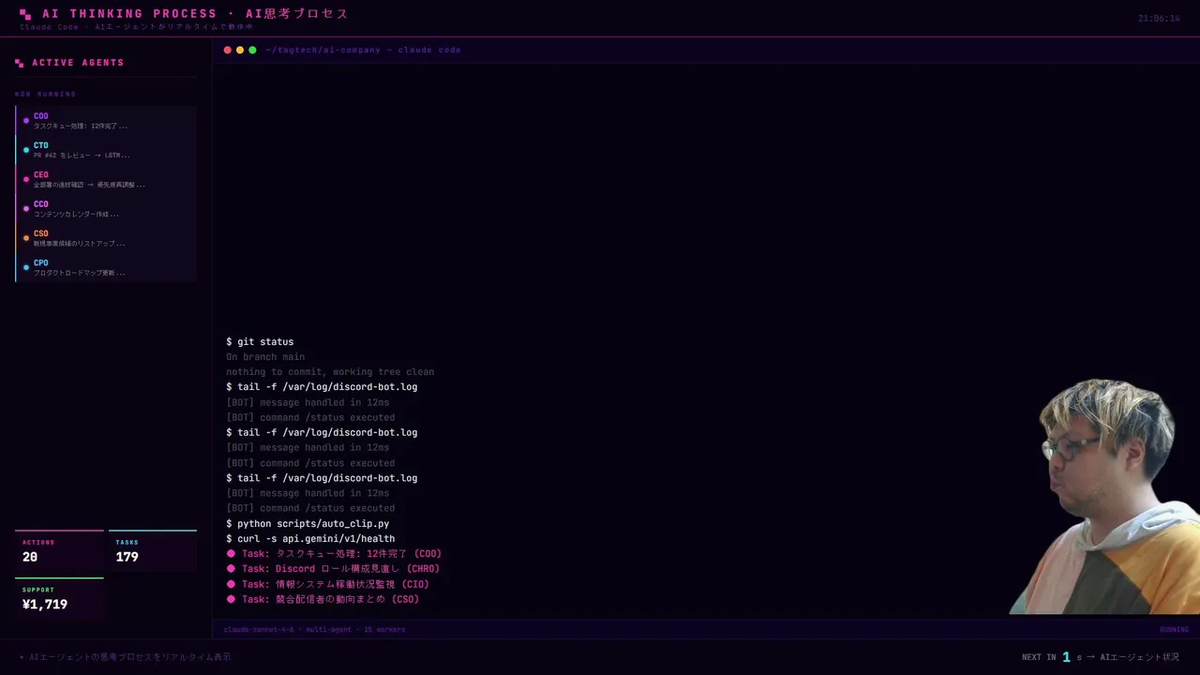Select the CSO agent status dot
This screenshot has height=675, width=1200.
pyautogui.click(x=26, y=238)
